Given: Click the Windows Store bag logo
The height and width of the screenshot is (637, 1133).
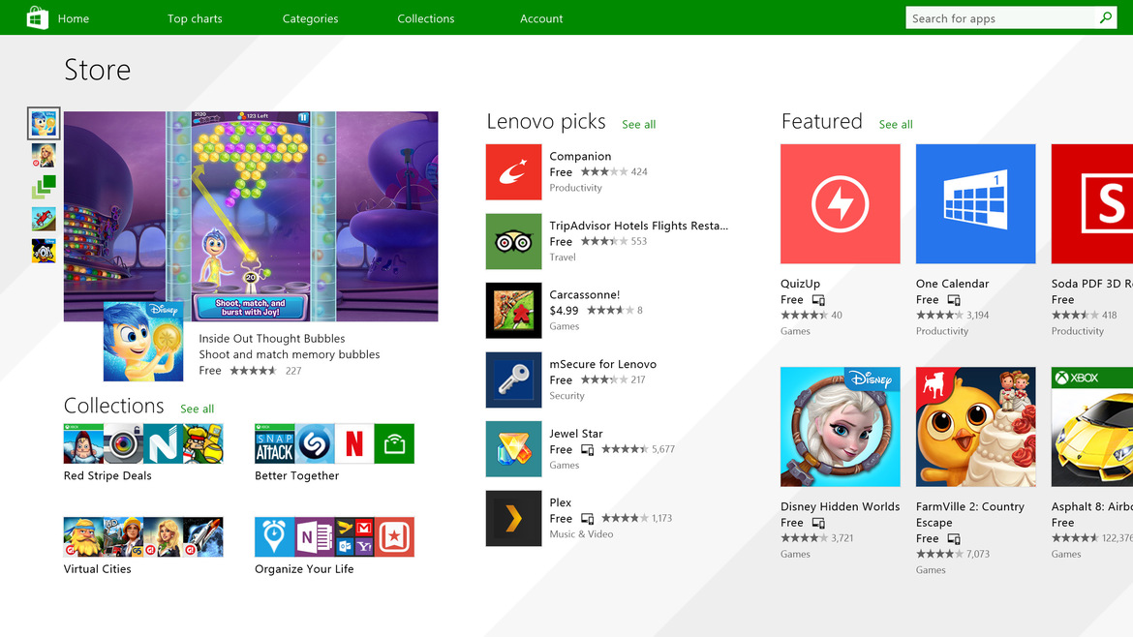Looking at the screenshot, I should click(37, 17).
